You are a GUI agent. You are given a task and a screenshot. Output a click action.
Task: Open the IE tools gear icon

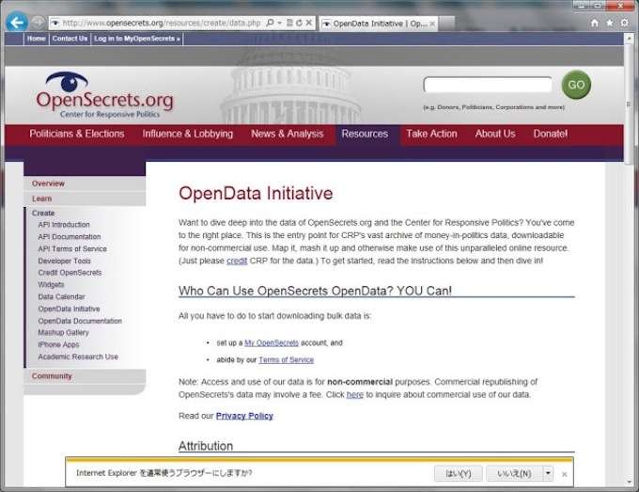tap(624, 22)
